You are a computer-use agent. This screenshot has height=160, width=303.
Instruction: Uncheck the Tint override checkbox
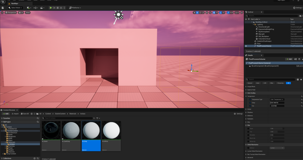tap(250, 106)
